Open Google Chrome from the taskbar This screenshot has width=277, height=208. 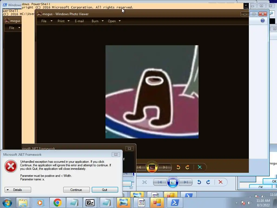pos(57,203)
